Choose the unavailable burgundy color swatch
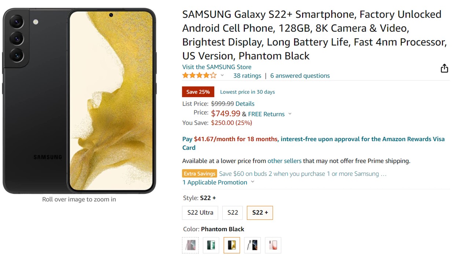 coord(191,245)
